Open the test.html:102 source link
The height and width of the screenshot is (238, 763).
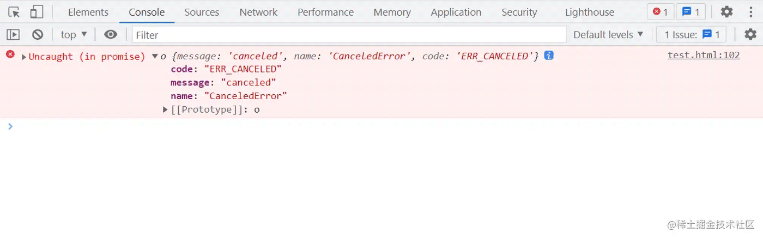[704, 55]
